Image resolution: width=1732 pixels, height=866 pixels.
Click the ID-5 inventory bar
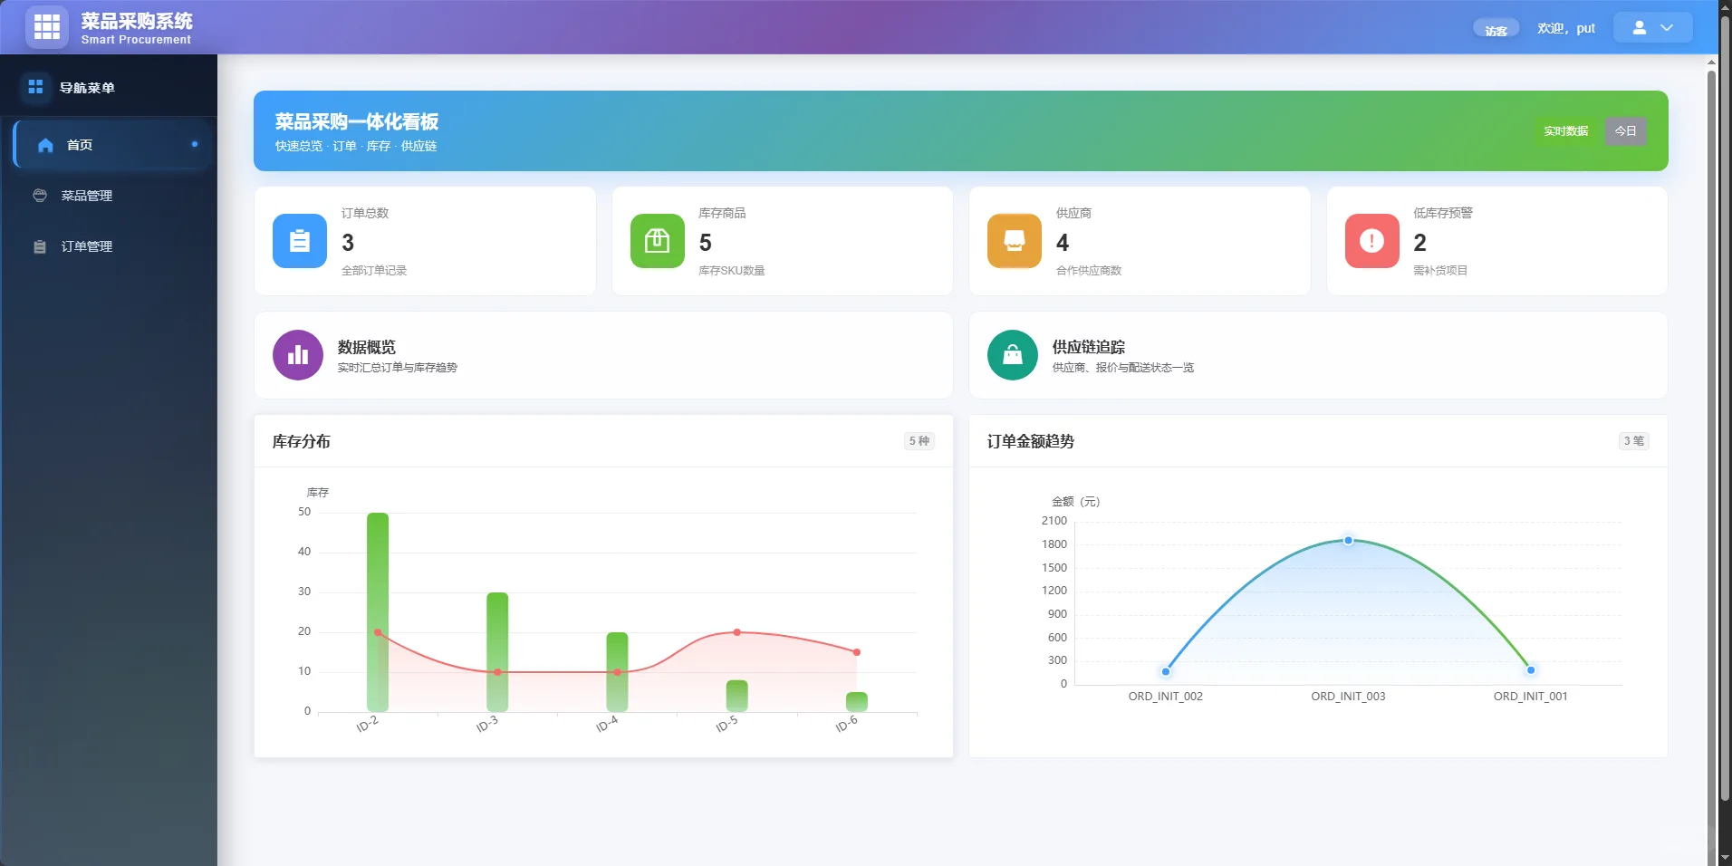point(737,696)
